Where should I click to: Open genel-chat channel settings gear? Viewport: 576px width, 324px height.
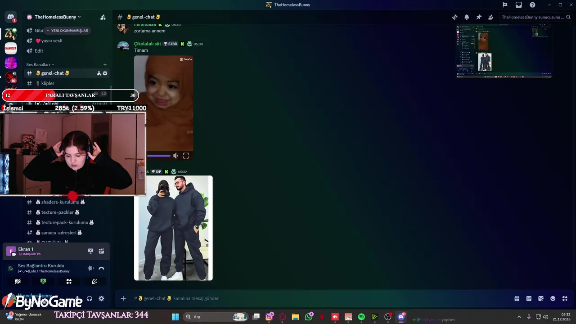pyautogui.click(x=105, y=73)
